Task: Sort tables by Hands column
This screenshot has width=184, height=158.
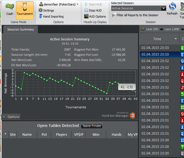Action: click(116, 135)
